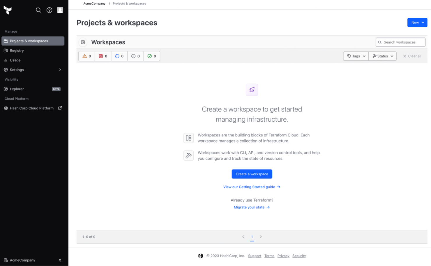Open the search magnifier in sidebar
Image resolution: width=431 pixels, height=266 pixels.
(x=38, y=10)
